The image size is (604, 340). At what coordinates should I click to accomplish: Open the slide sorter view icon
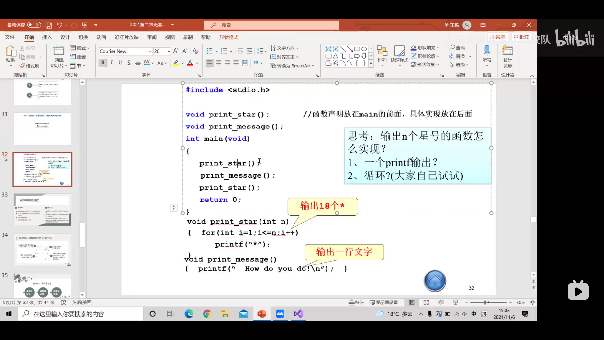tap(426, 303)
